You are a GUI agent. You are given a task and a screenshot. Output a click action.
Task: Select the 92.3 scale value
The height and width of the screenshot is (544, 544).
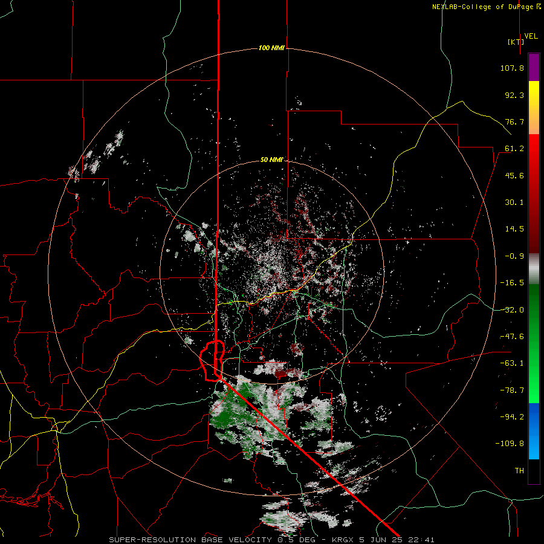(x=514, y=95)
